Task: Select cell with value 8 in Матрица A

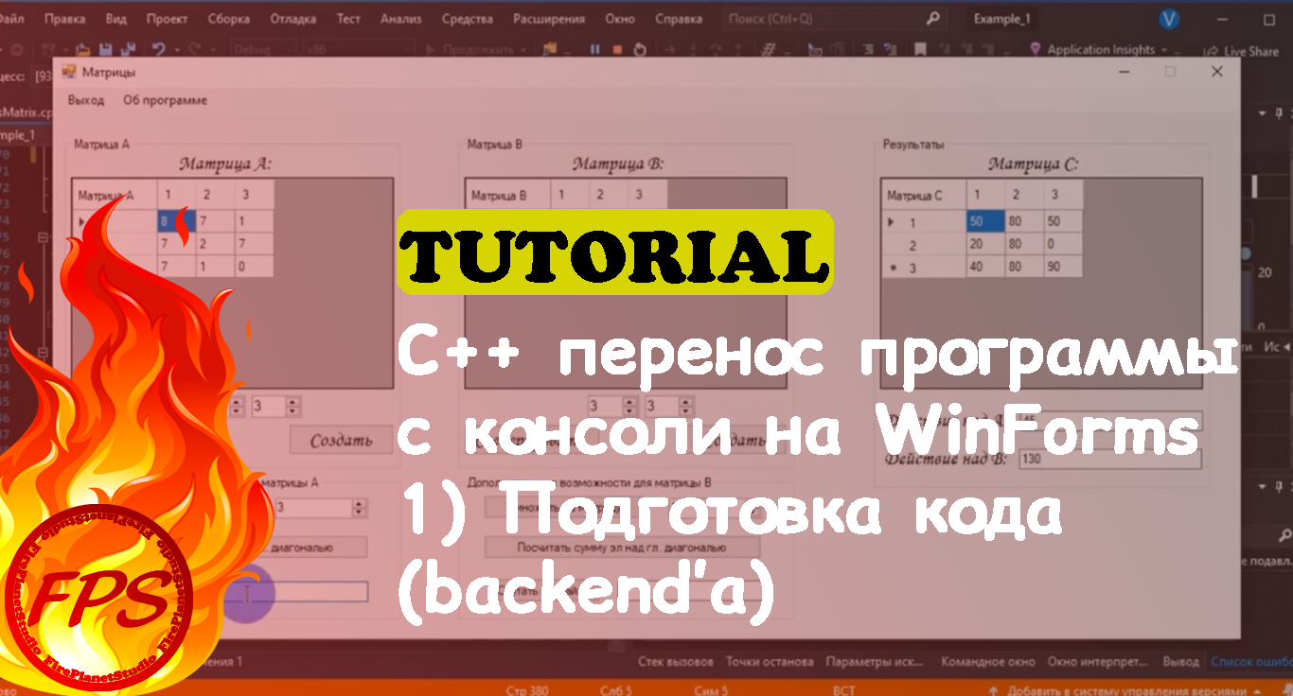Action: [177, 221]
